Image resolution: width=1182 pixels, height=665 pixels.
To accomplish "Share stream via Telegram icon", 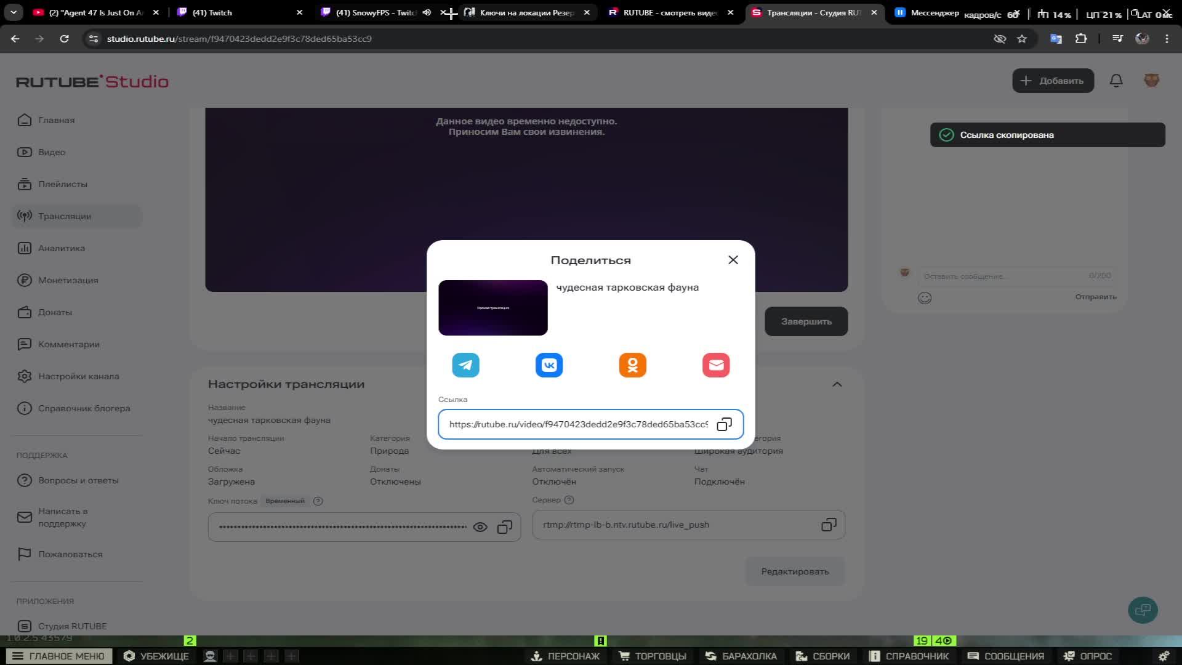I will [465, 365].
